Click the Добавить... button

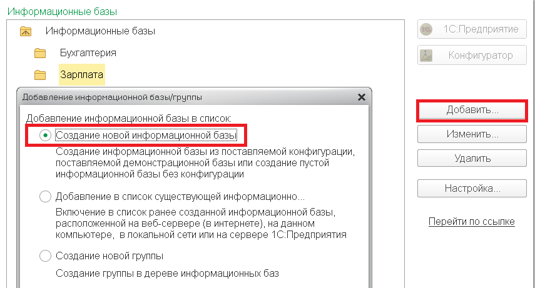click(472, 110)
